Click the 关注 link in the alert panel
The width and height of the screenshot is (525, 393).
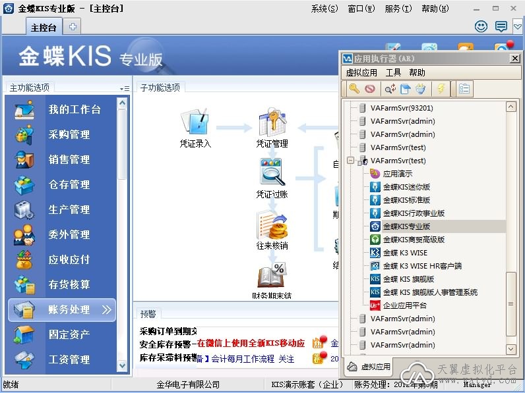286,359
